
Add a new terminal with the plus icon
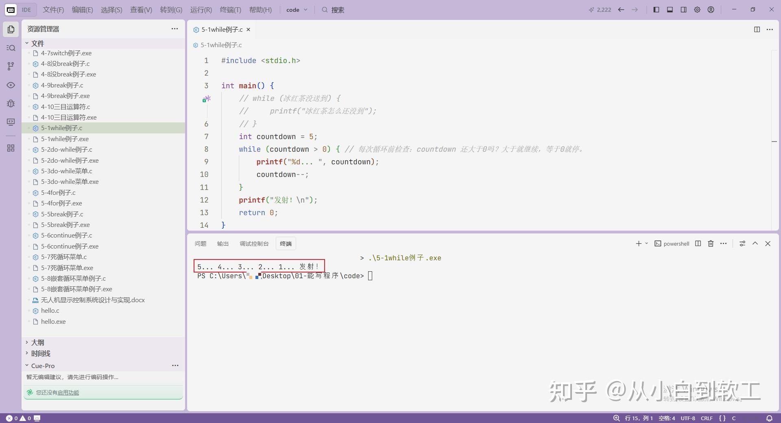pyautogui.click(x=639, y=244)
